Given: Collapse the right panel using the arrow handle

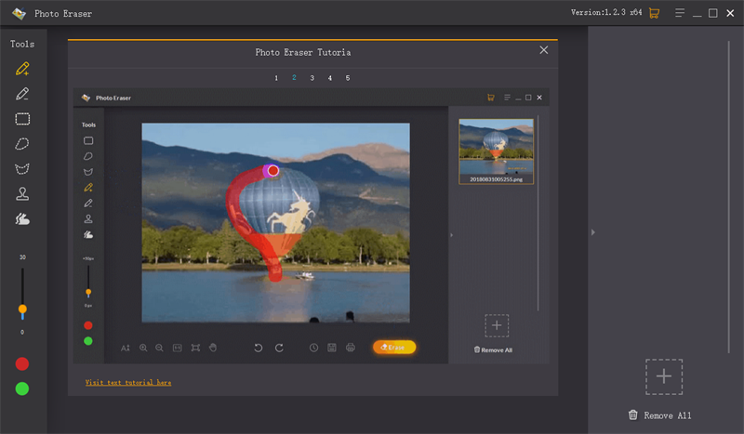Looking at the screenshot, I should [593, 232].
